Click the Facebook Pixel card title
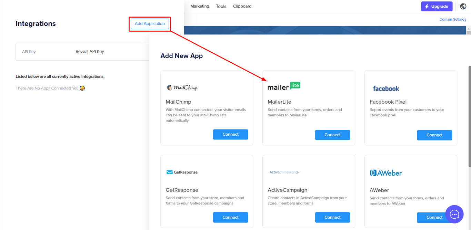This screenshot has width=471, height=230. [x=388, y=102]
